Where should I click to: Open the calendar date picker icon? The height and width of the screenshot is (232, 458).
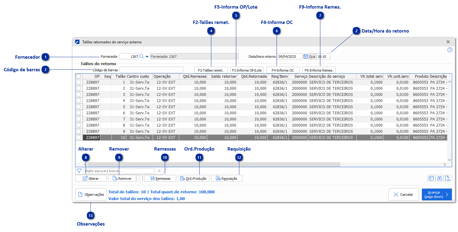(x=305, y=57)
